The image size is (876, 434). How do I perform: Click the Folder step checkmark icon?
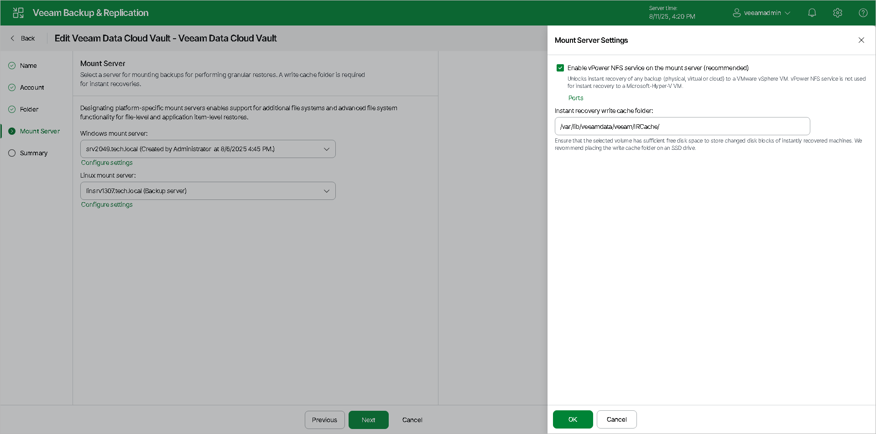[x=12, y=109]
